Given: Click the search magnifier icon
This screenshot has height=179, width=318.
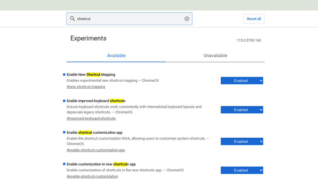Looking at the screenshot, I should [72, 19].
